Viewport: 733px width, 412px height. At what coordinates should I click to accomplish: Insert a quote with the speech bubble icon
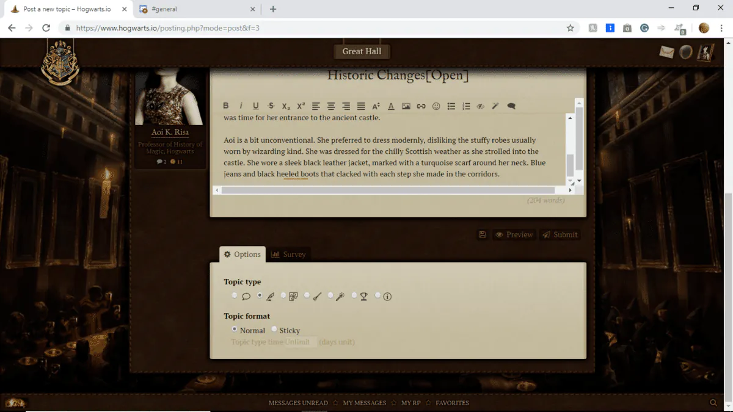(x=511, y=106)
